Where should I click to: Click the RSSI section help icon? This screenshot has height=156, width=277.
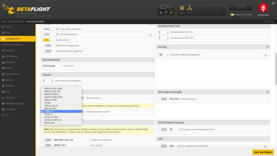coord(267,92)
